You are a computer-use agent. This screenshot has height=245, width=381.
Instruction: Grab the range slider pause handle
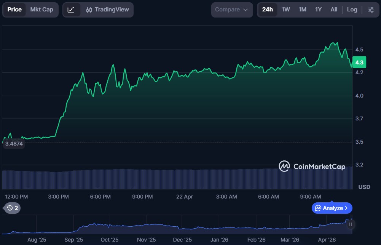[x=350, y=224]
